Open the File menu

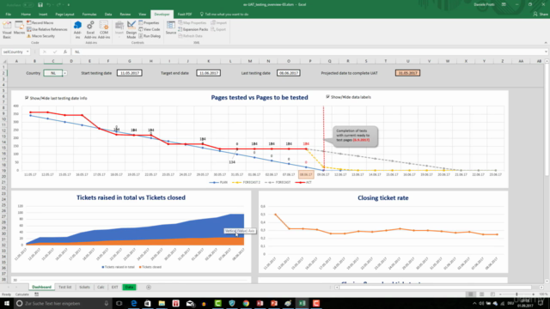[8, 15]
